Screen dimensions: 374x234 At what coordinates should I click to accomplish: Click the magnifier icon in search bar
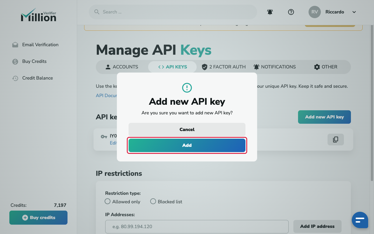pos(97,12)
